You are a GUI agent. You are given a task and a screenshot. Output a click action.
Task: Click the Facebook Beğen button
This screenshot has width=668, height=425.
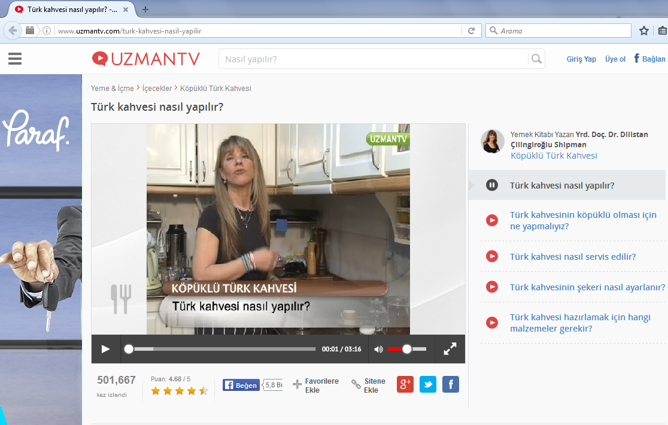(x=241, y=385)
